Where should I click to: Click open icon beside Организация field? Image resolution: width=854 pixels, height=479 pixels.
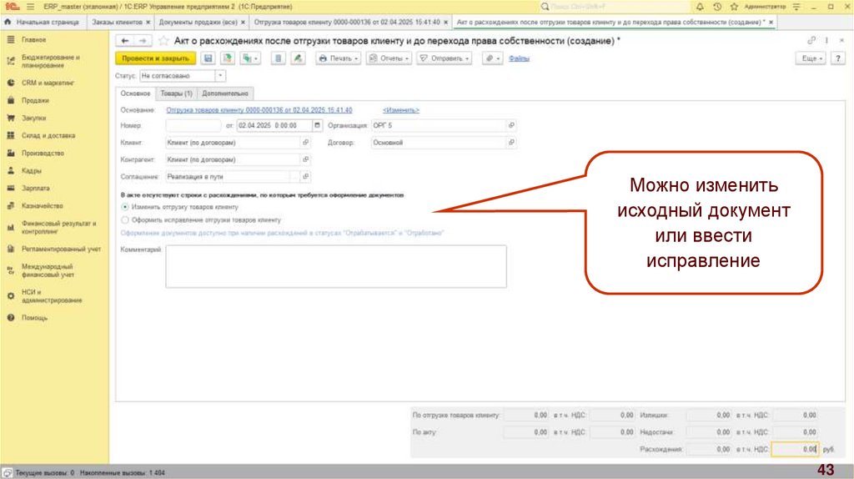tap(511, 126)
